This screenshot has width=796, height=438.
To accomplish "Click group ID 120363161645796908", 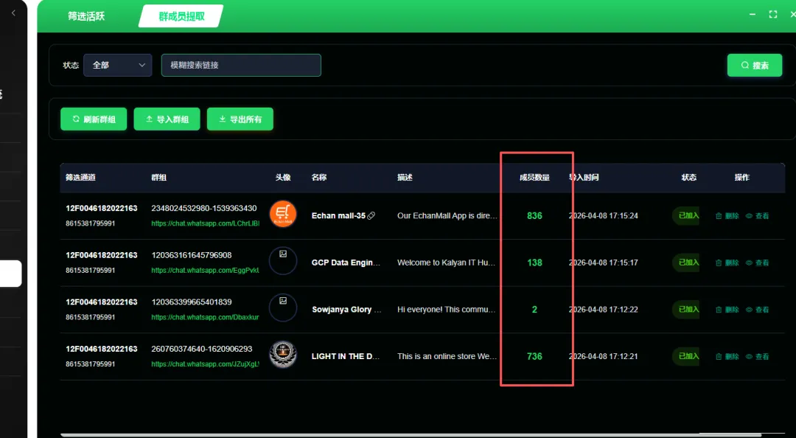I will click(192, 255).
